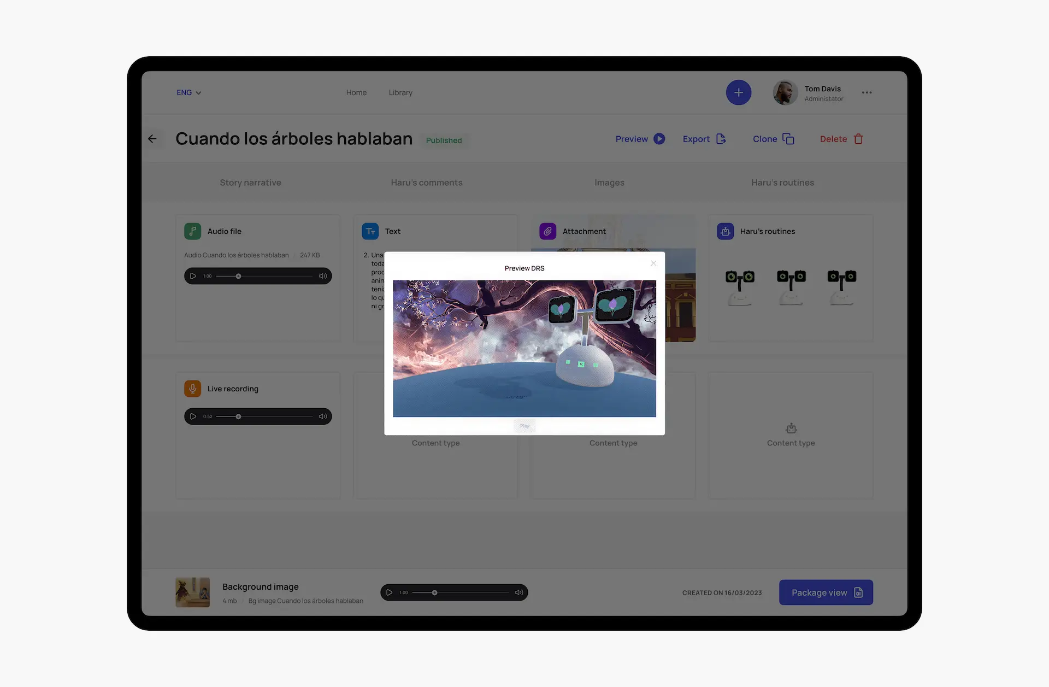The image size is (1049, 687).
Task: Clone the story with the Clone button
Action: click(772, 139)
